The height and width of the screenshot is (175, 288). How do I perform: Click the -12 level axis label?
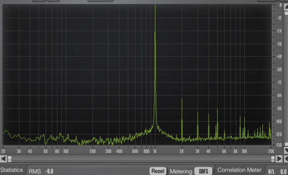(x=279, y=18)
